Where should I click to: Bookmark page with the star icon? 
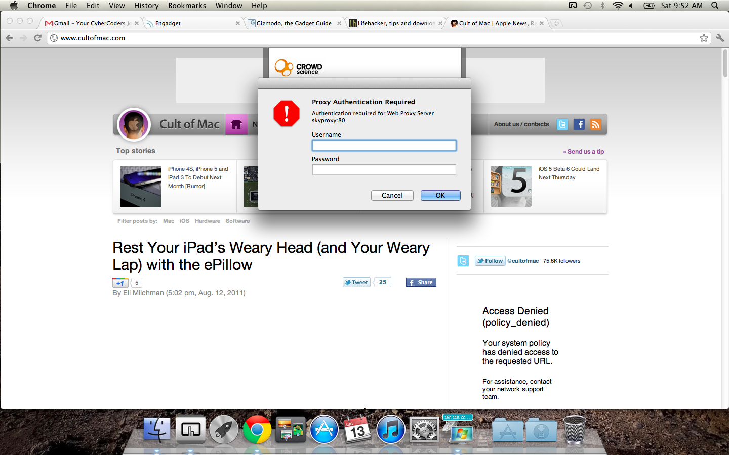coord(704,38)
